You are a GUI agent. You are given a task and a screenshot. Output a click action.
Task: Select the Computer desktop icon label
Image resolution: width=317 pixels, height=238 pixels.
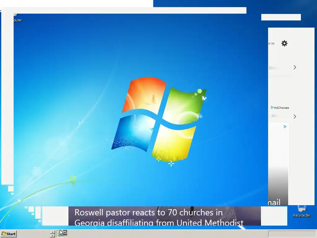(18, 20)
